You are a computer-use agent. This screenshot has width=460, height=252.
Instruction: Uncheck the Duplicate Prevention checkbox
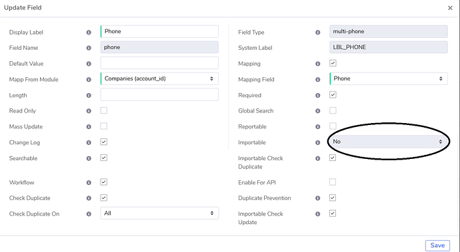(x=333, y=198)
